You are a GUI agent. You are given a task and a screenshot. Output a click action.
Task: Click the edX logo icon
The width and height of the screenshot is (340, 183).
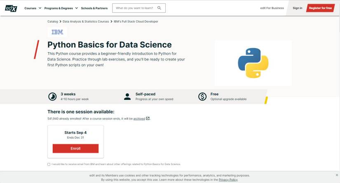point(11,8)
